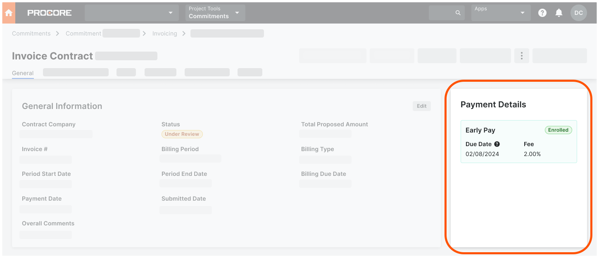This screenshot has width=599, height=258.
Task: Switch to the General tab
Action: (x=23, y=73)
